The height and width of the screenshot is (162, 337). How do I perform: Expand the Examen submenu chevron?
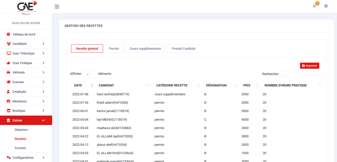point(44,82)
